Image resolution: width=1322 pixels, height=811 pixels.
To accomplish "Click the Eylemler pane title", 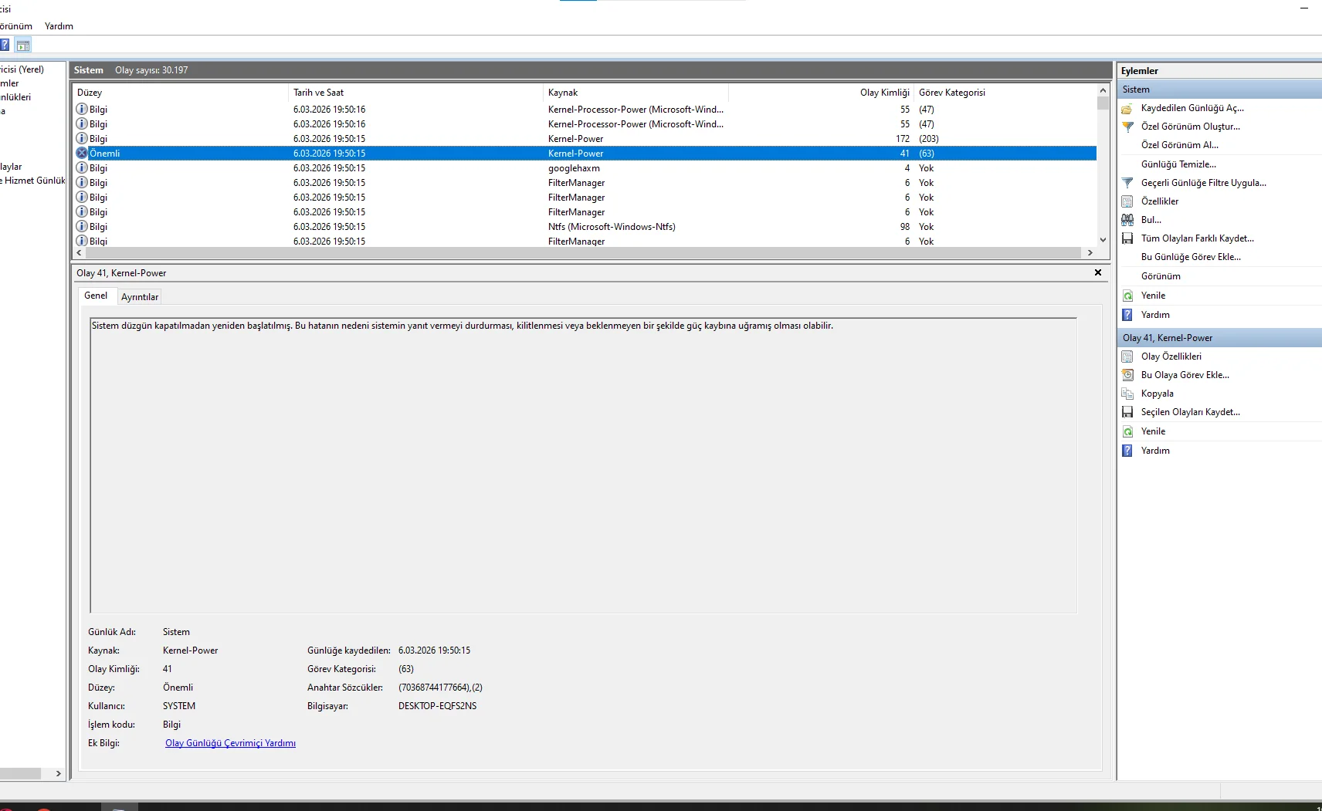I will click(1140, 71).
